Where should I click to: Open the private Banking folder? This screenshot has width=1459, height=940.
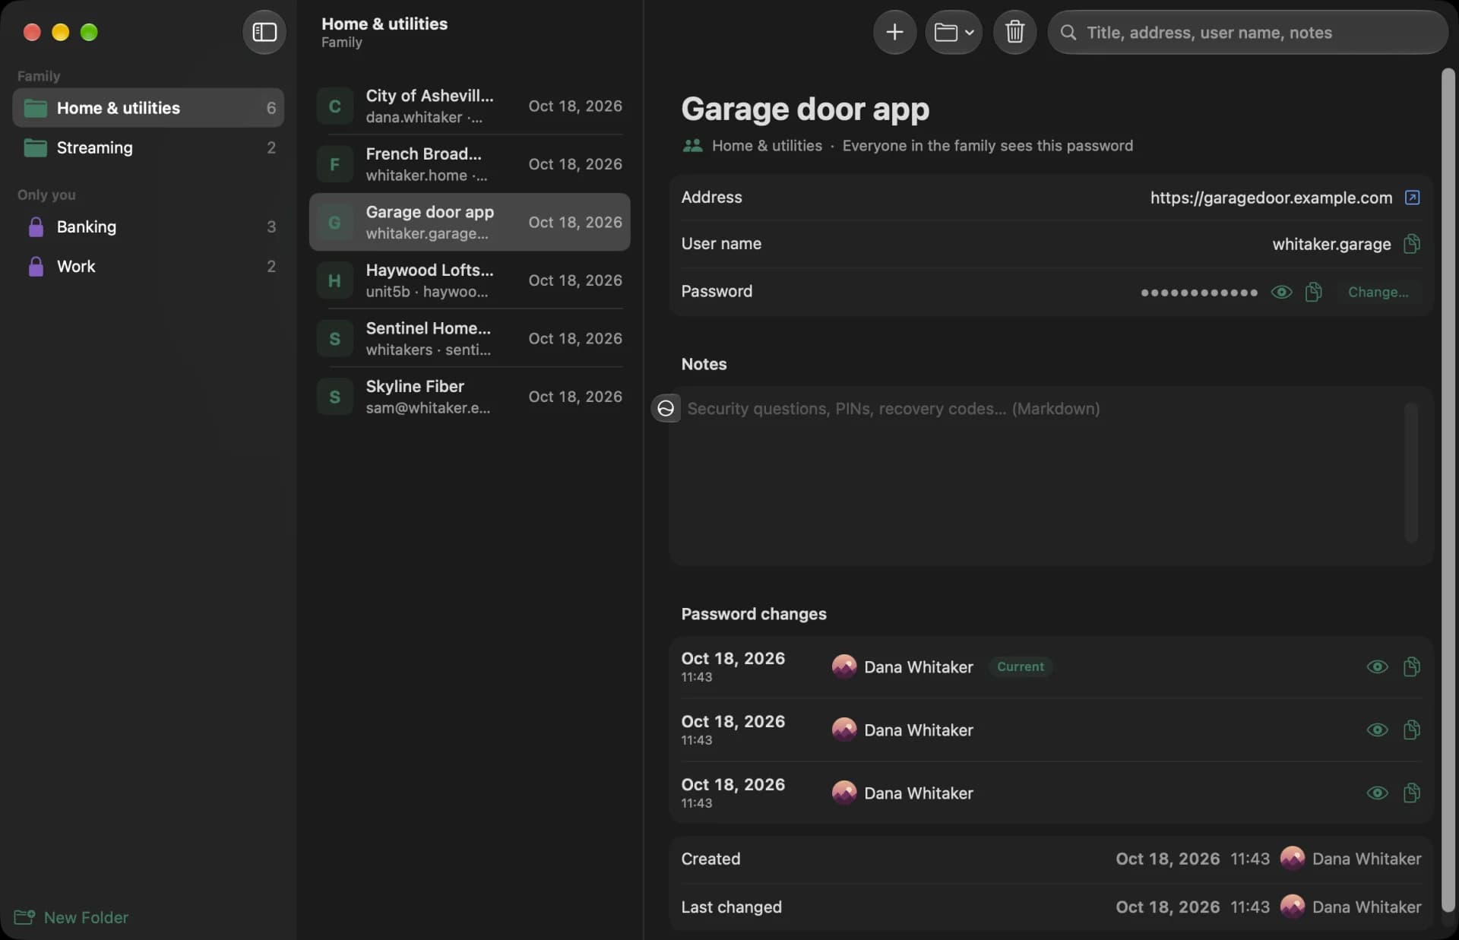coord(148,226)
